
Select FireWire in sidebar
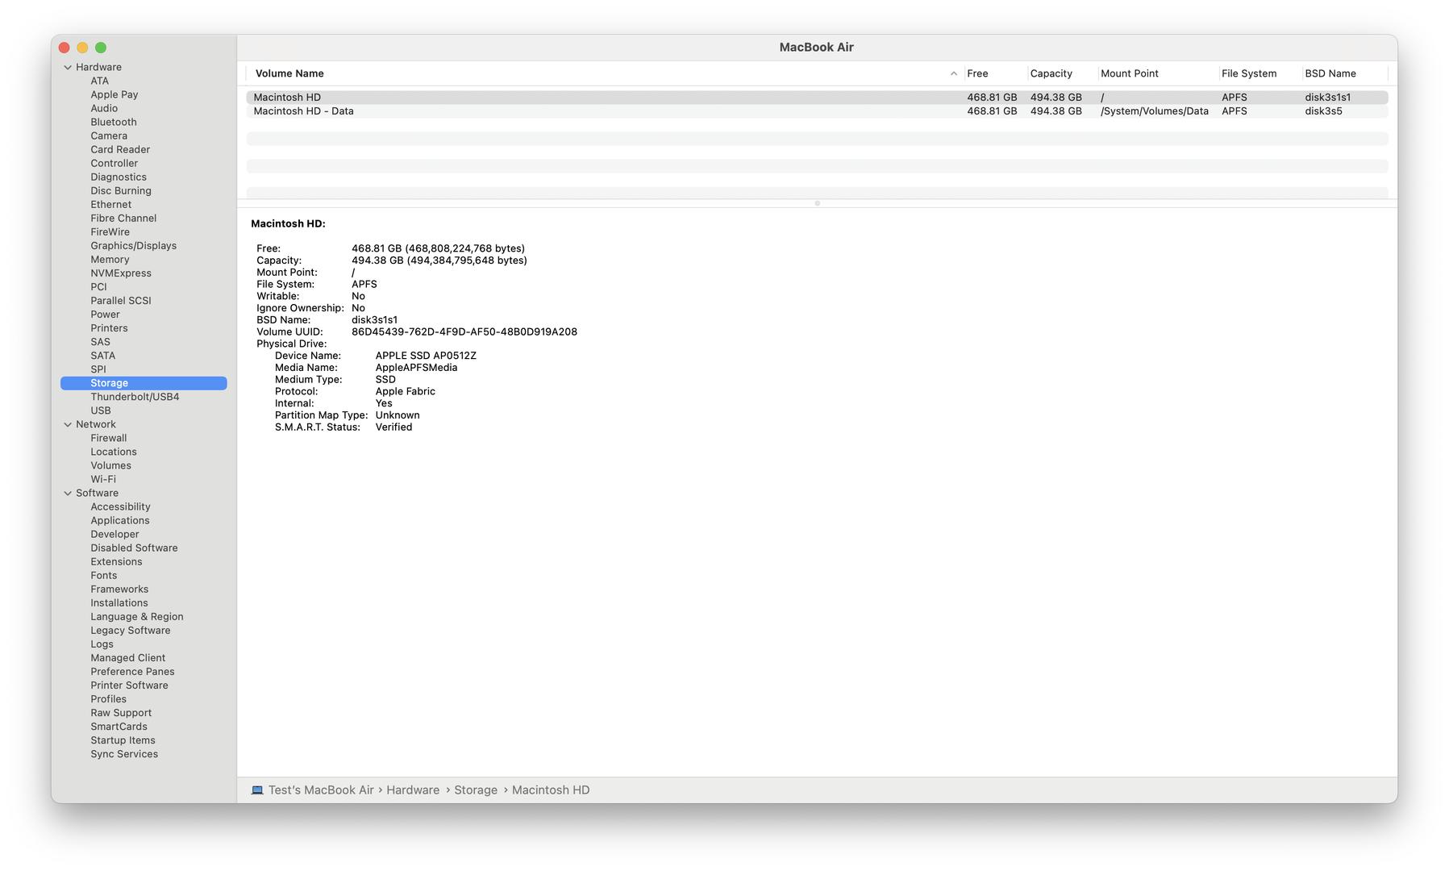click(x=110, y=232)
